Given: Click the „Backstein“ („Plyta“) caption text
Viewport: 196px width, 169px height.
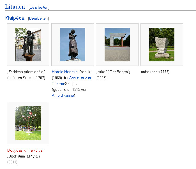Looking at the screenshot, I should (24, 156).
